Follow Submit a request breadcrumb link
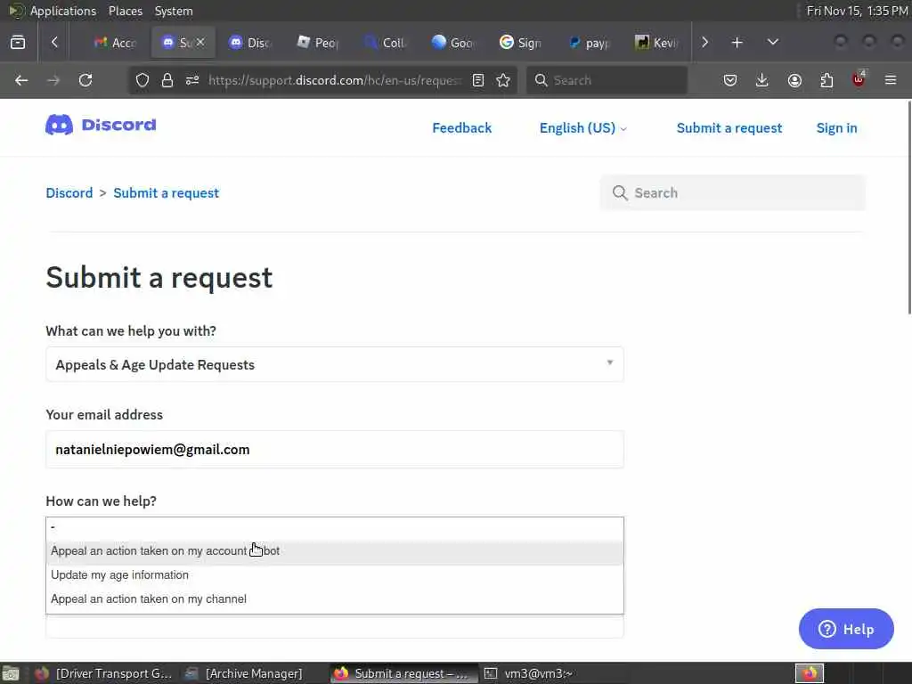 coord(167,193)
